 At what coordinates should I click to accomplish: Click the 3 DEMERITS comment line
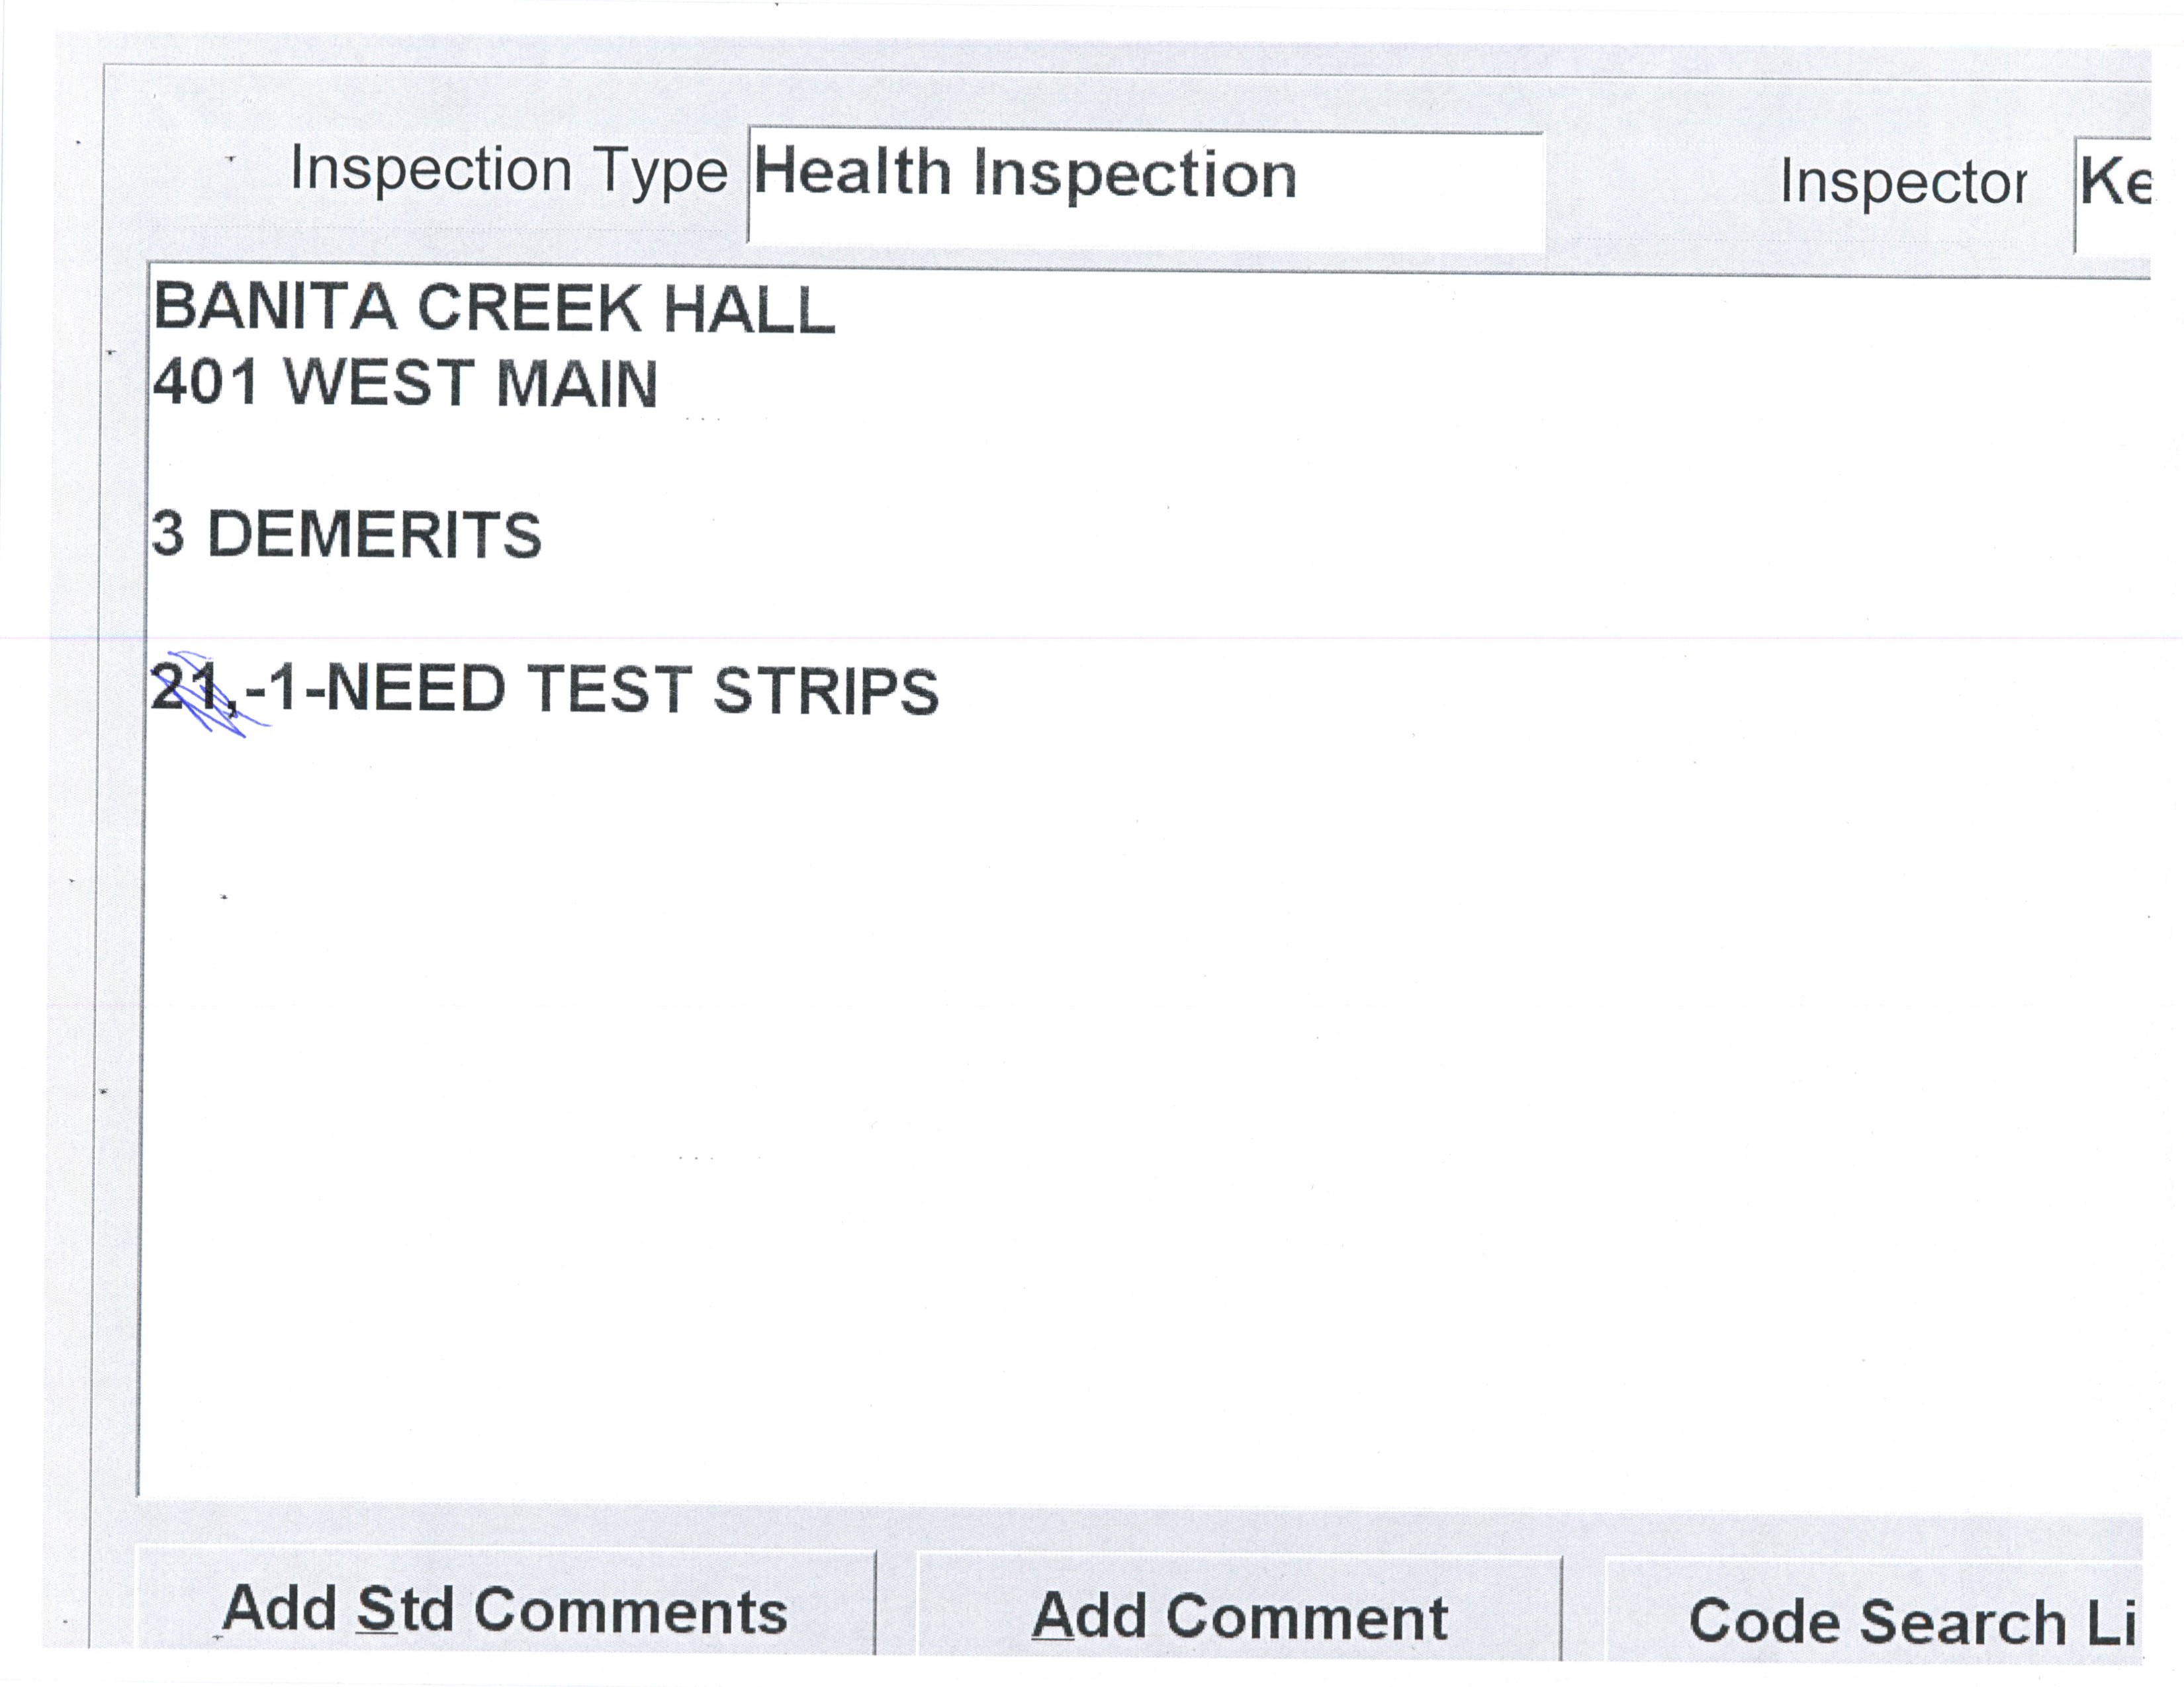pos(346,535)
